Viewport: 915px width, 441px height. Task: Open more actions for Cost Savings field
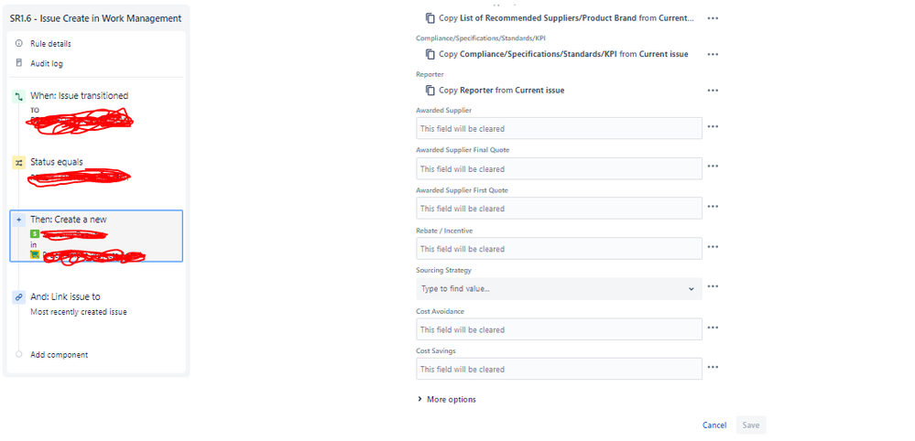pos(713,368)
